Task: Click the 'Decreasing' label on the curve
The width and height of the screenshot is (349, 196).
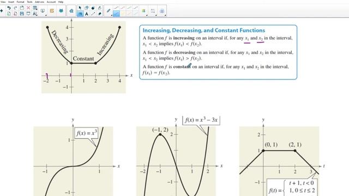Action: (x=59, y=42)
